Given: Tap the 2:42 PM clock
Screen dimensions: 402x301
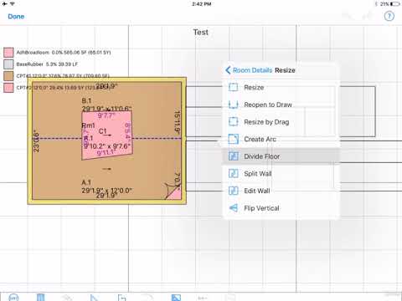Looking at the screenshot, I should 201,4.
